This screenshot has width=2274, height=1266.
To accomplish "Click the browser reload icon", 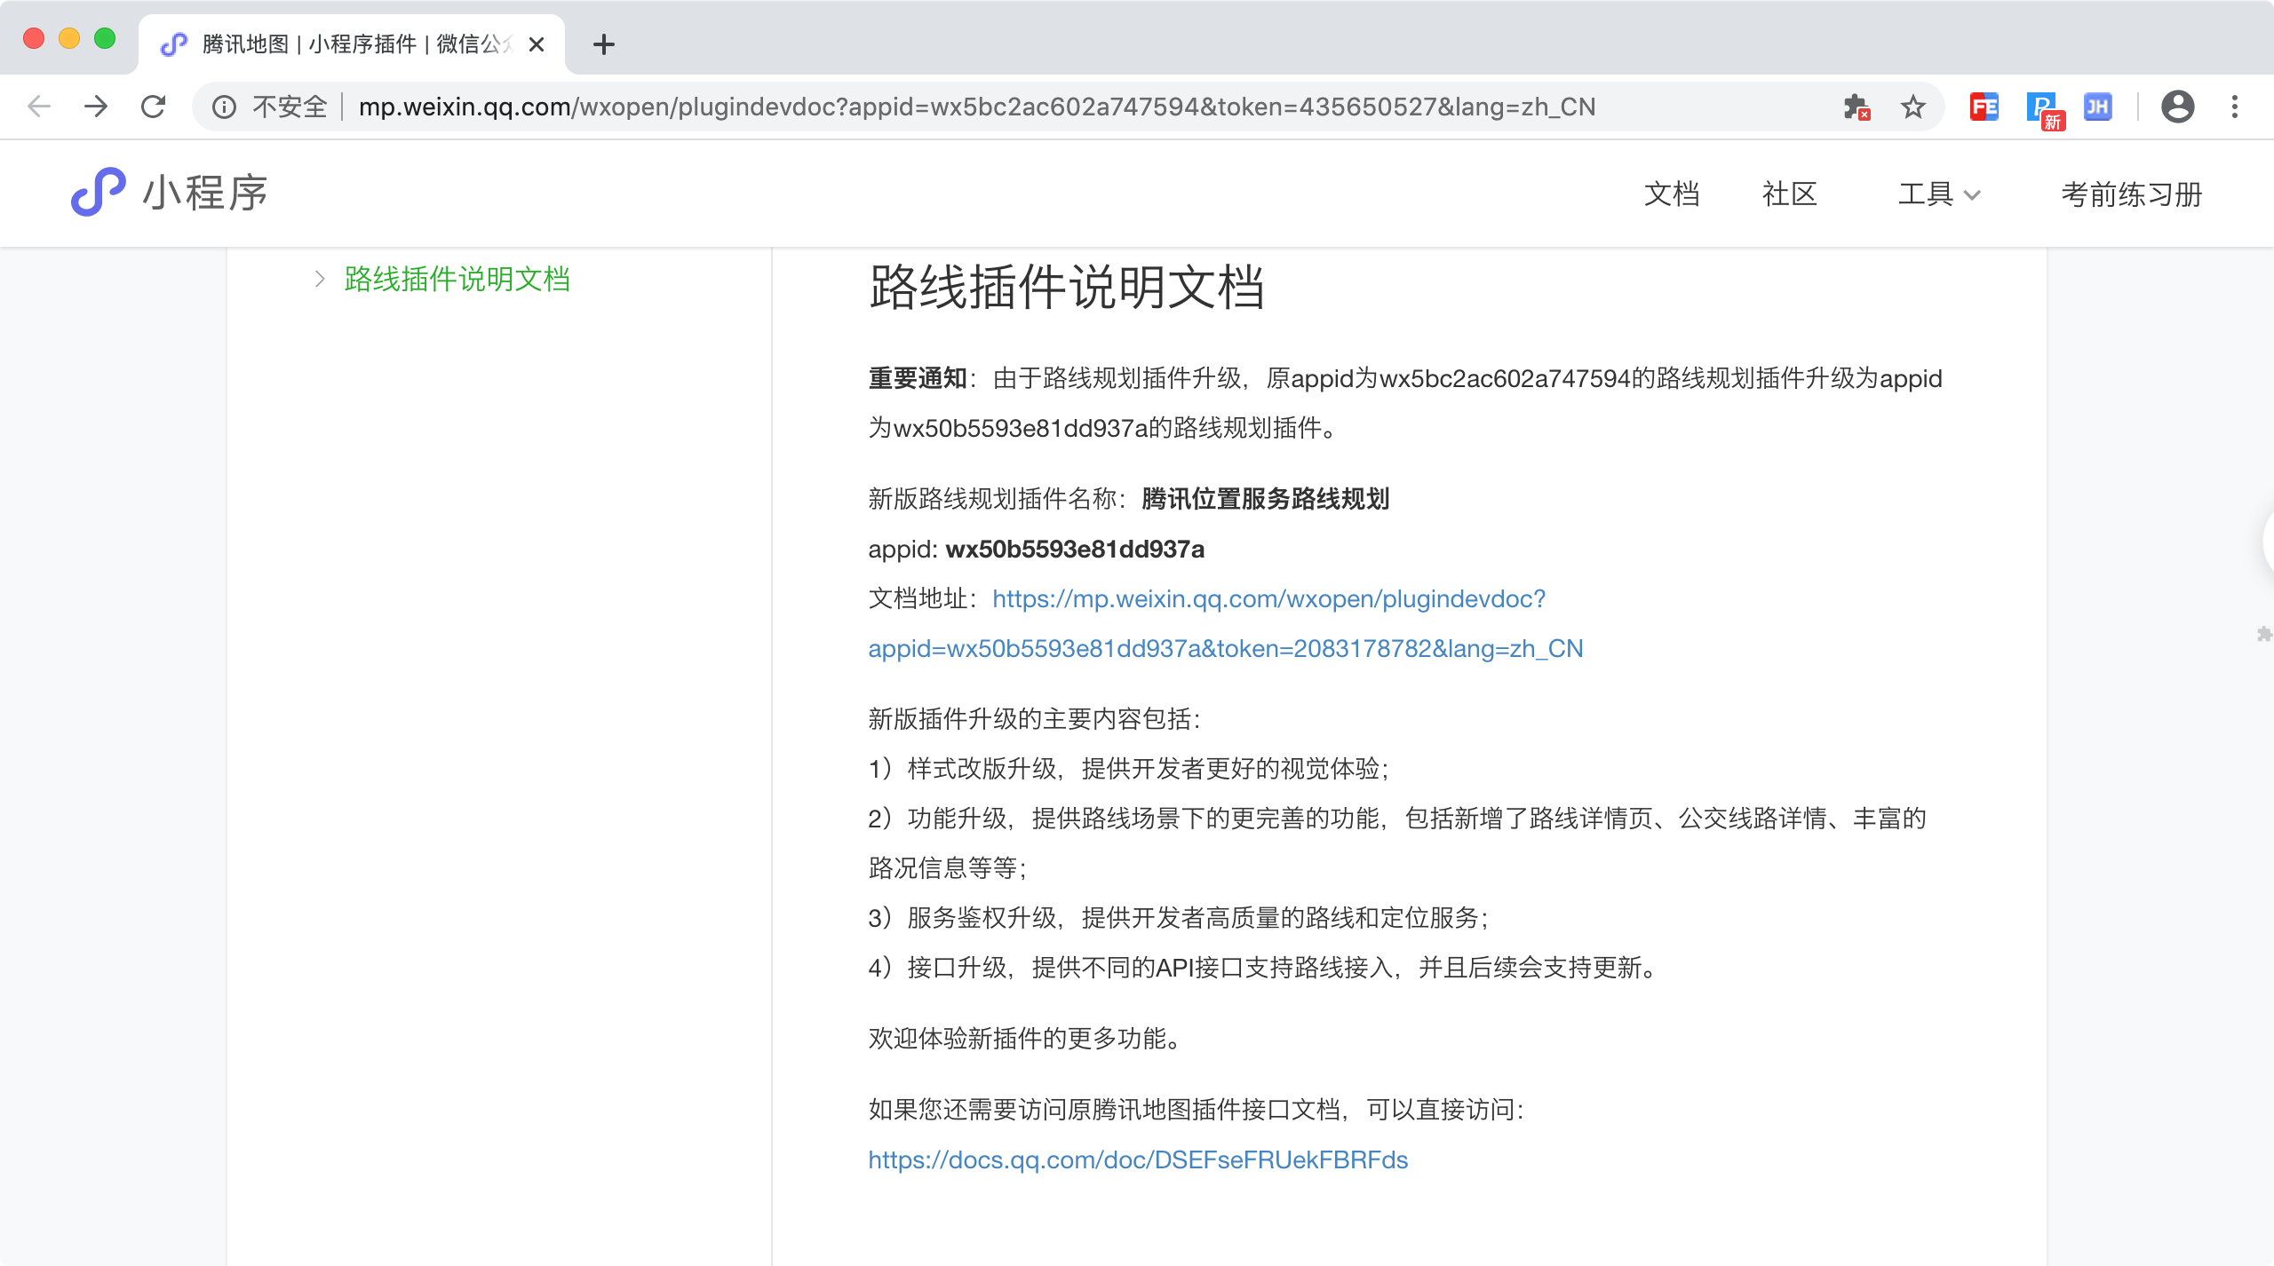I will click(154, 107).
